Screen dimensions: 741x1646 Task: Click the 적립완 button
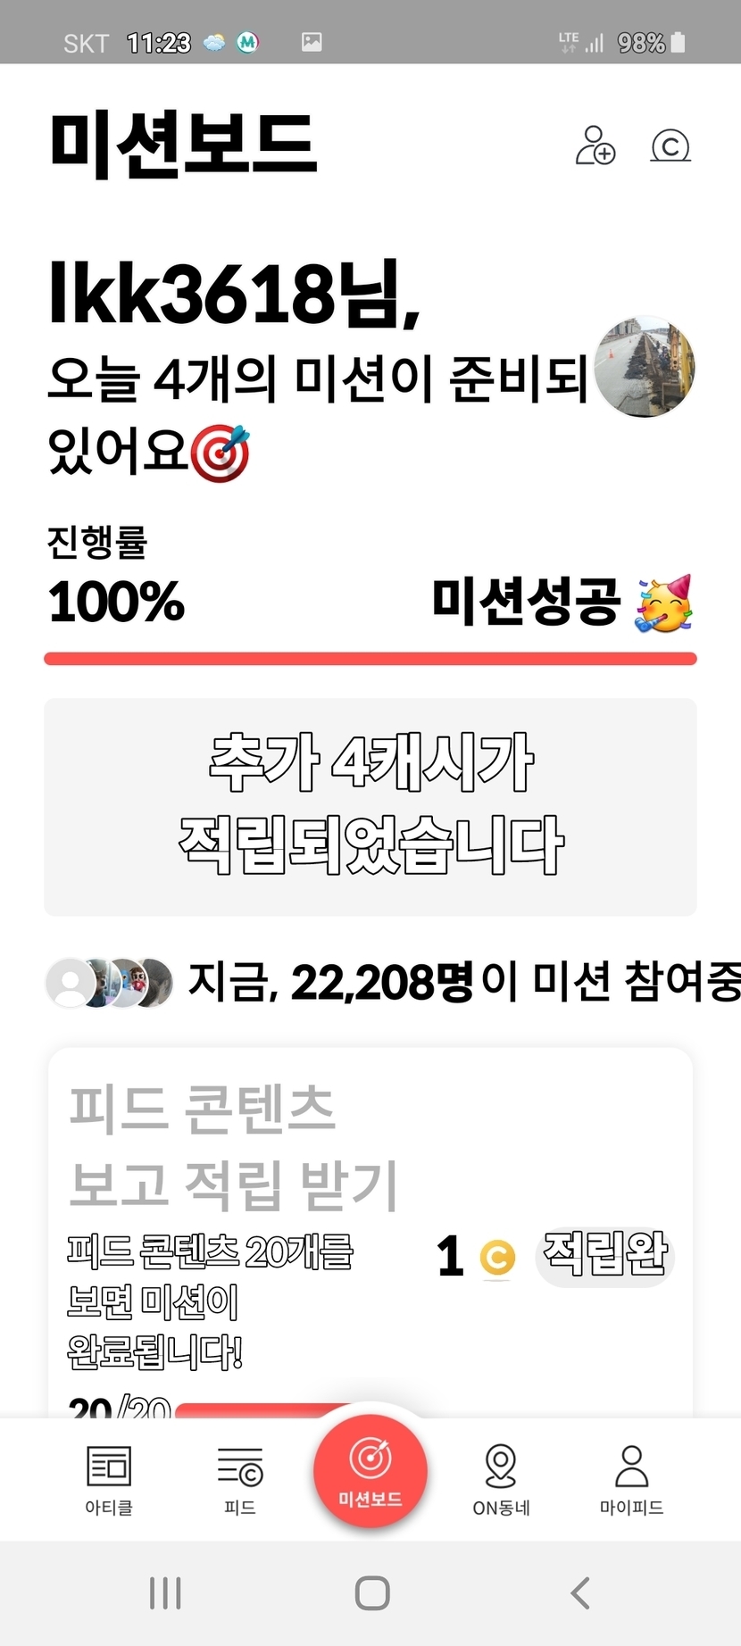pyautogui.click(x=605, y=1255)
